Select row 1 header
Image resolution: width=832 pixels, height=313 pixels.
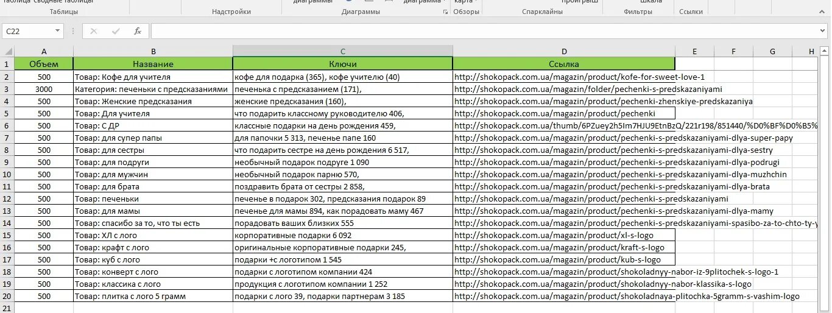tap(7, 64)
